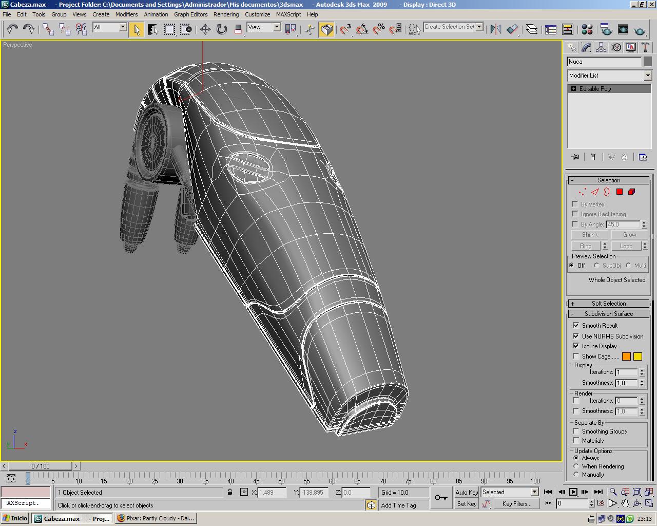Select the Select and Move tool
This screenshot has width=657, height=526.
(x=205, y=29)
